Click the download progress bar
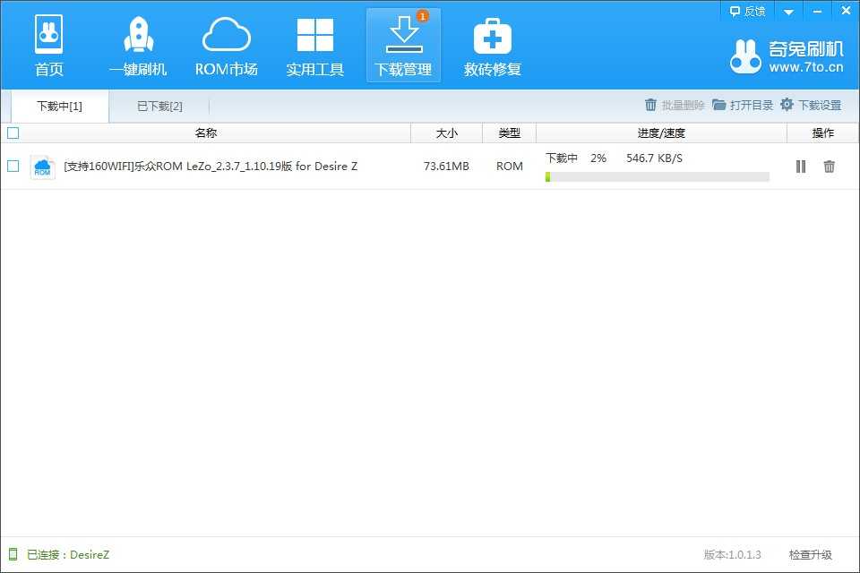The height and width of the screenshot is (573, 860). [x=657, y=176]
